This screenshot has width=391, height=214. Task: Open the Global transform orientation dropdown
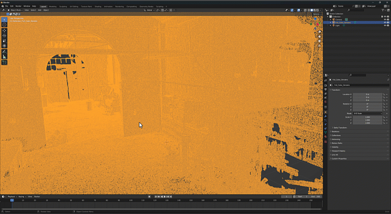click(x=150, y=10)
